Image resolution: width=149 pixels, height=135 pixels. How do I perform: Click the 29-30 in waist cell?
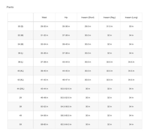coord(44,26)
